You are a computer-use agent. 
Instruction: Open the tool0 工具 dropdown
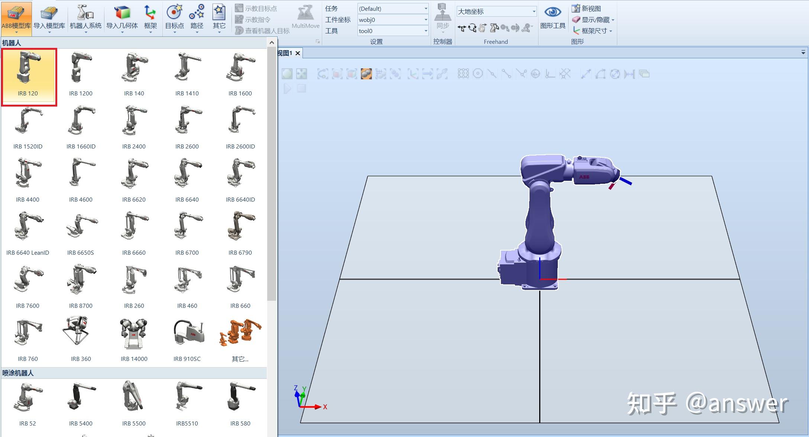click(x=392, y=31)
